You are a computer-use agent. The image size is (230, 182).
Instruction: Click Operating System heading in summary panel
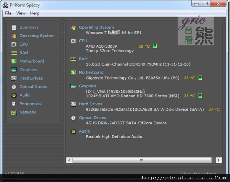[96, 27]
